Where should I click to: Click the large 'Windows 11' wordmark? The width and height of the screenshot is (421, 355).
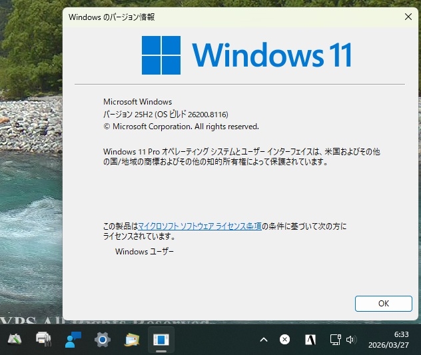pyautogui.click(x=271, y=55)
